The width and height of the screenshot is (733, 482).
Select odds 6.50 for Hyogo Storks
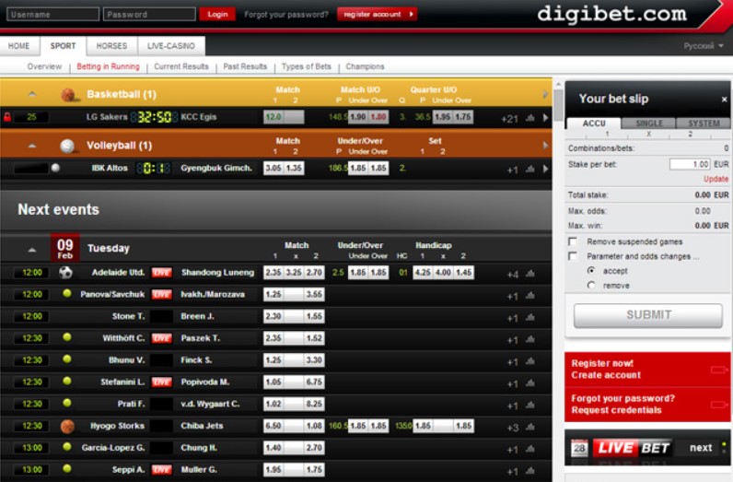point(273,426)
